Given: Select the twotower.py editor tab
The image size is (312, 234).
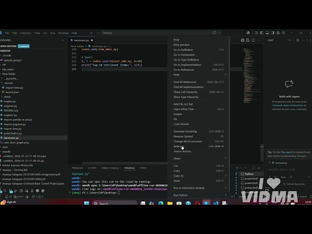Looking at the screenshot, I should (x=81, y=40).
